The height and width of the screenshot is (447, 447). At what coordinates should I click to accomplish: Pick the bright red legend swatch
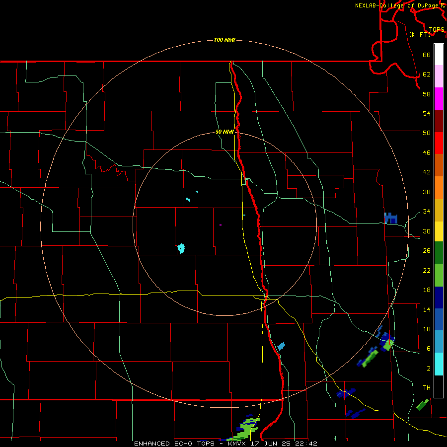click(439, 143)
